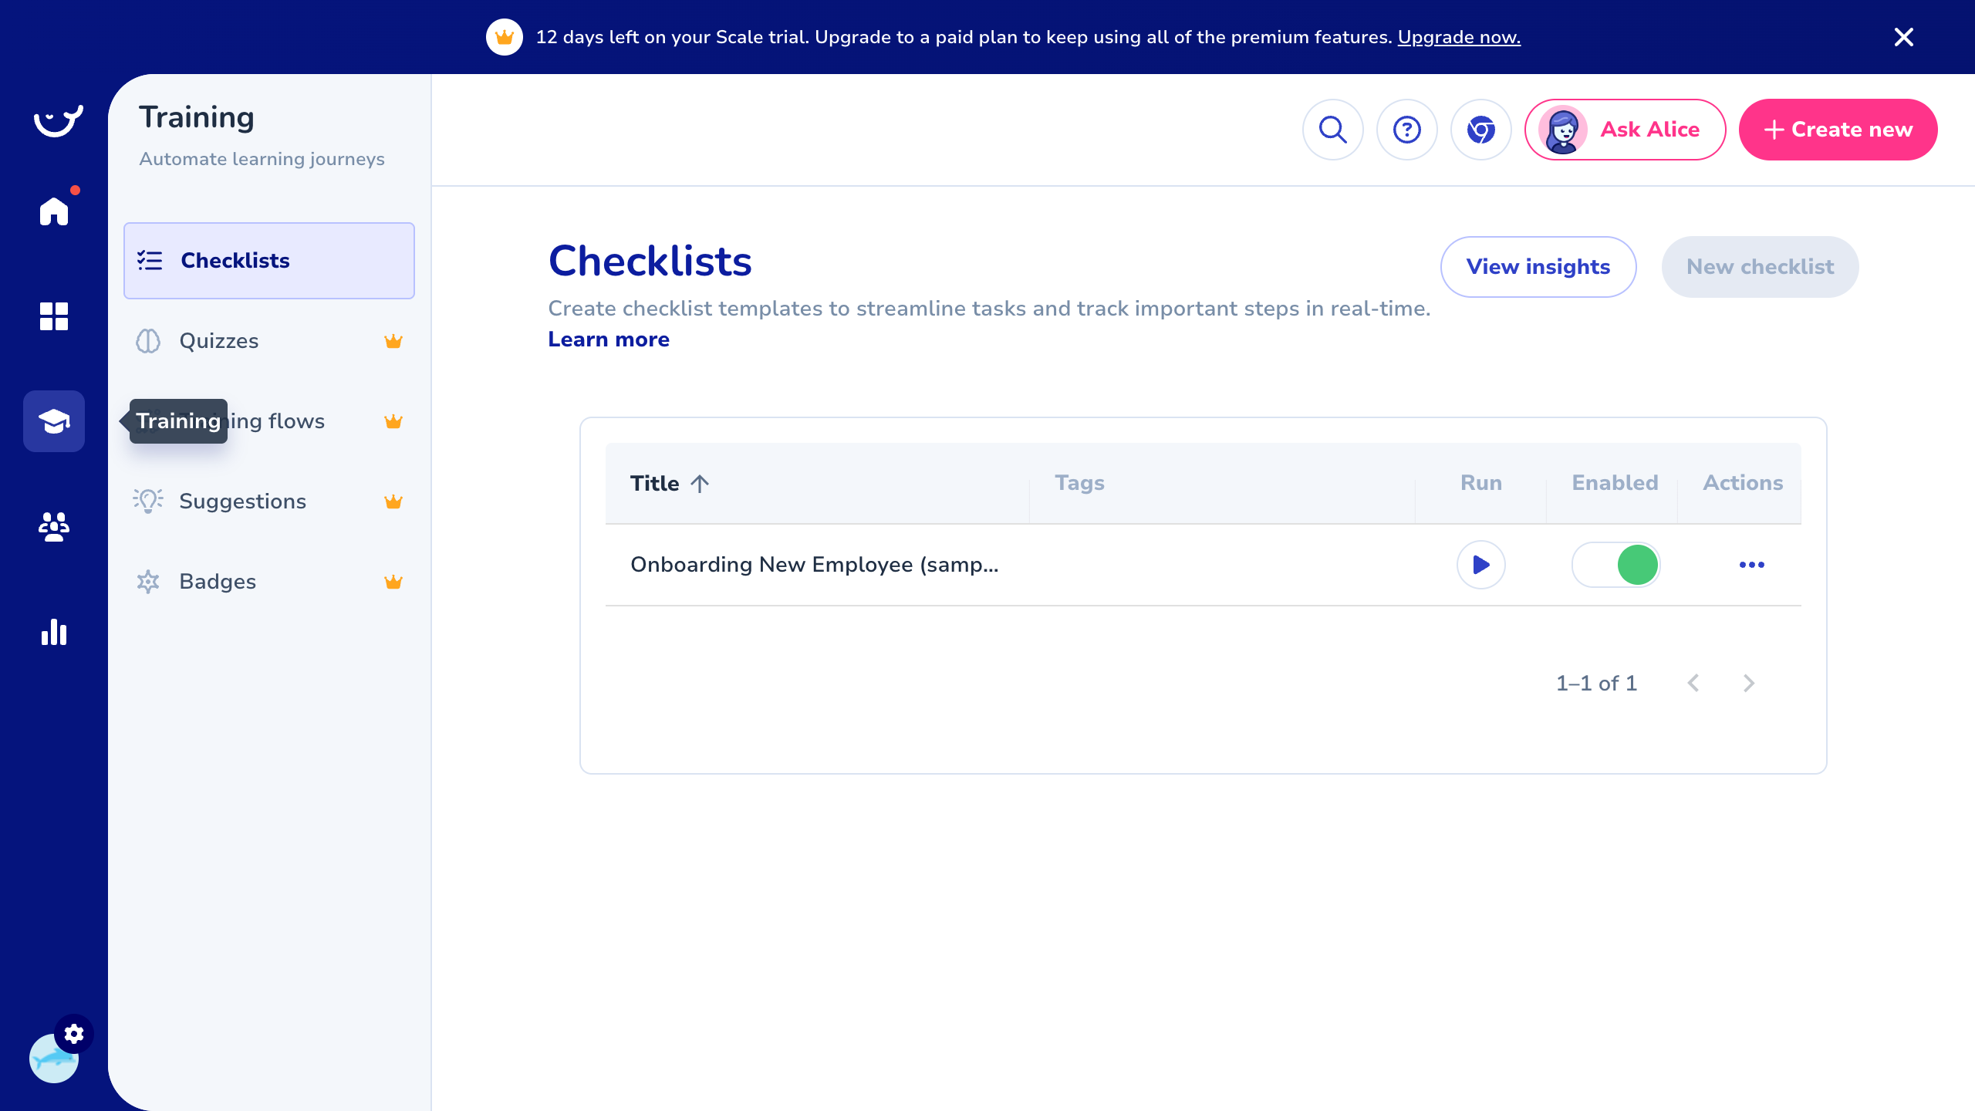Dismiss the trial banner with X
Screen dimensions: 1975x1111
coord(1903,37)
